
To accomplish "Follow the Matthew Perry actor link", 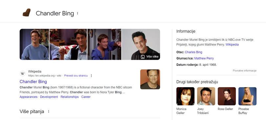I will coord(204,59).
